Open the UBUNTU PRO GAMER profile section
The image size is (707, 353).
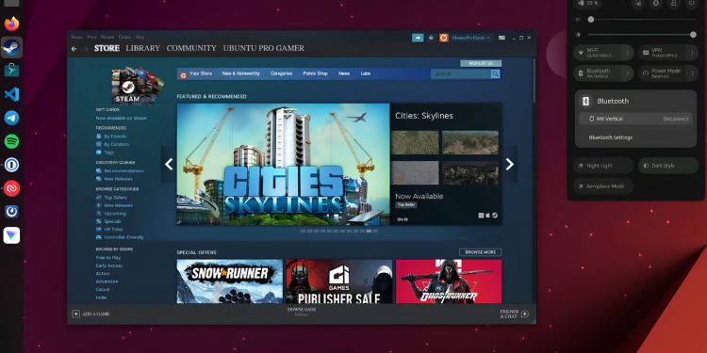tap(263, 48)
